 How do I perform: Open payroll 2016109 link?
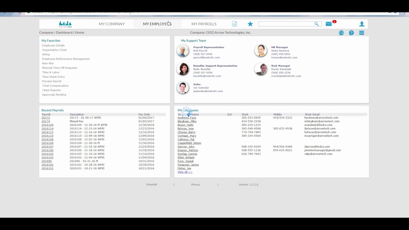(x=47, y=125)
